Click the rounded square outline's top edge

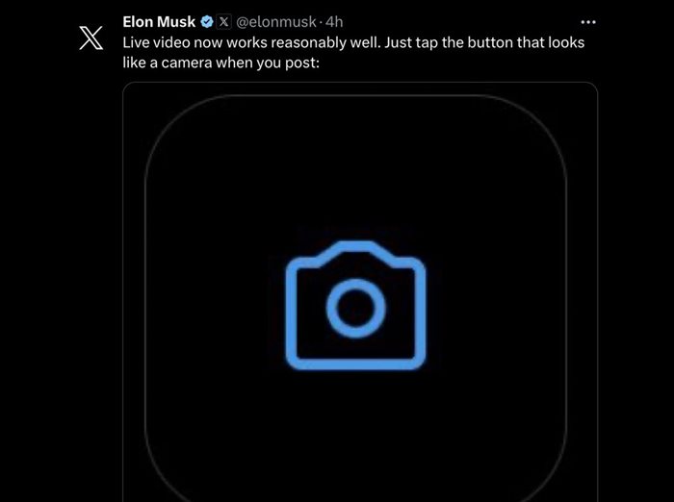355,95
